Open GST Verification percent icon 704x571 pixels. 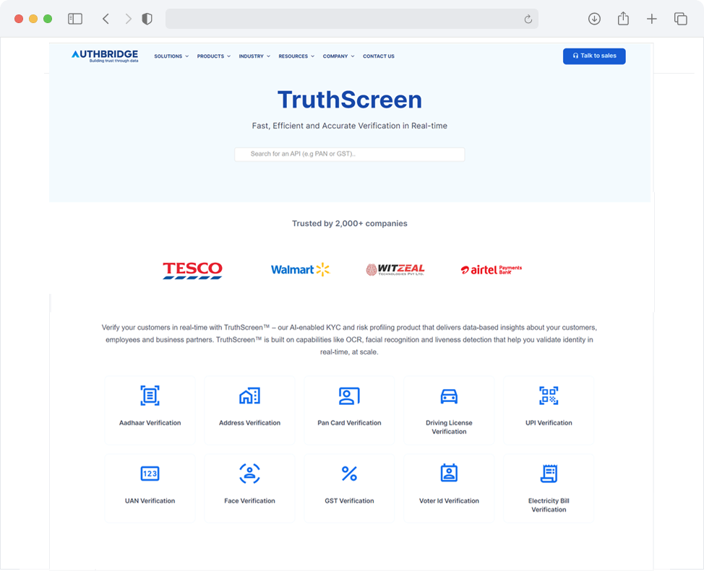point(349,474)
